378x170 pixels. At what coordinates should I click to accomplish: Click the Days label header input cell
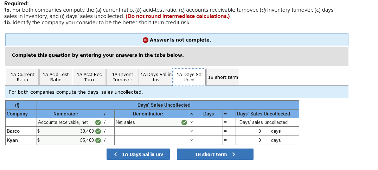[212, 122]
